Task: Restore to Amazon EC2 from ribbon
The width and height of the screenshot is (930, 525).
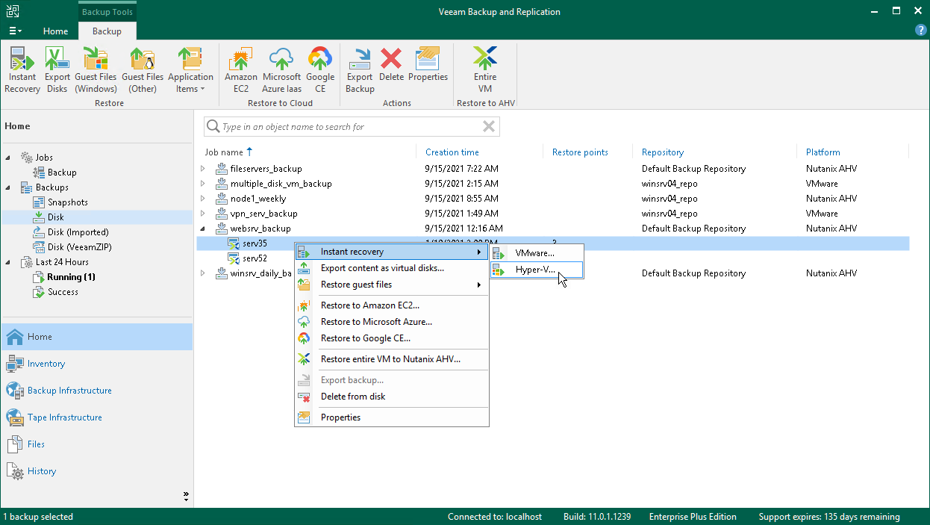Action: click(x=241, y=69)
